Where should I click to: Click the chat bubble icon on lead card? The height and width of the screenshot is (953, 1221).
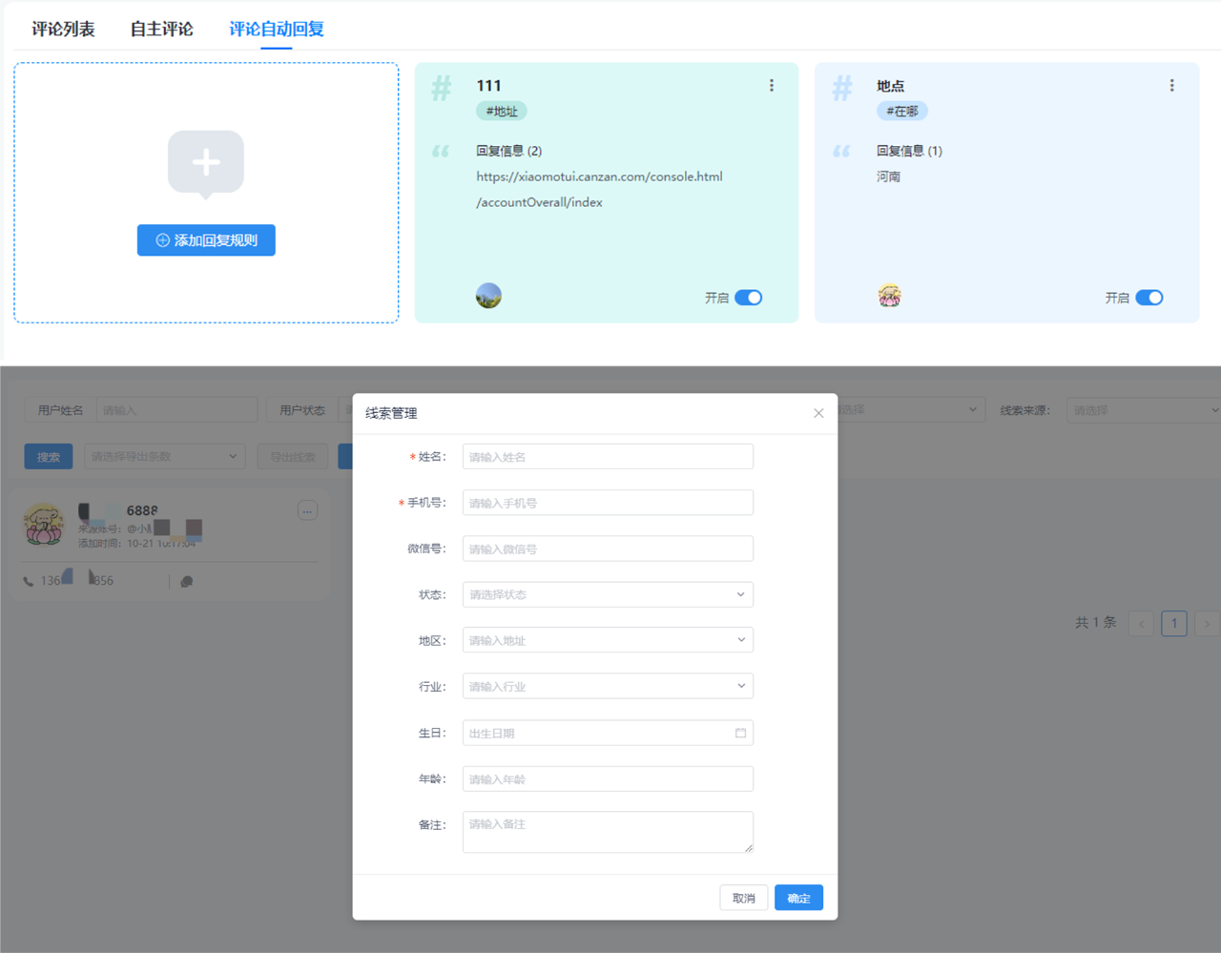(x=187, y=581)
